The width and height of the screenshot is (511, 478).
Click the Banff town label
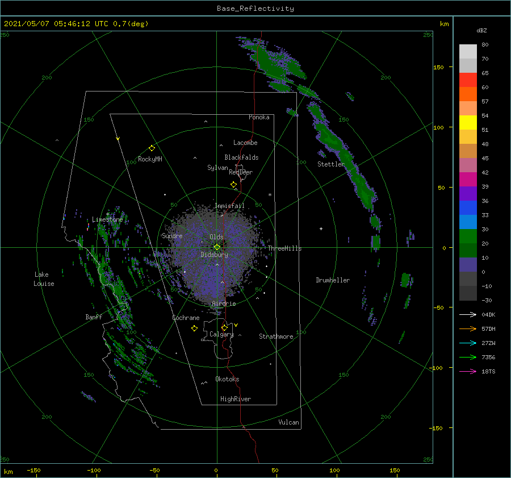[94, 317]
